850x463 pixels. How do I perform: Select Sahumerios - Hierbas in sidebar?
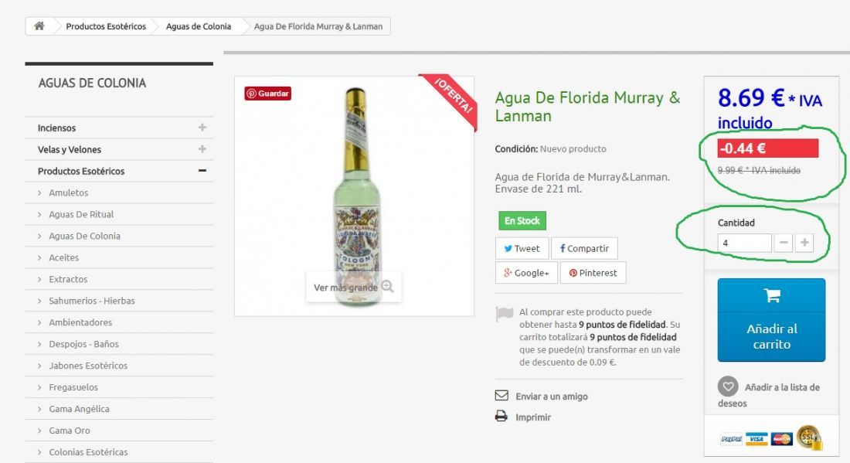click(x=92, y=301)
